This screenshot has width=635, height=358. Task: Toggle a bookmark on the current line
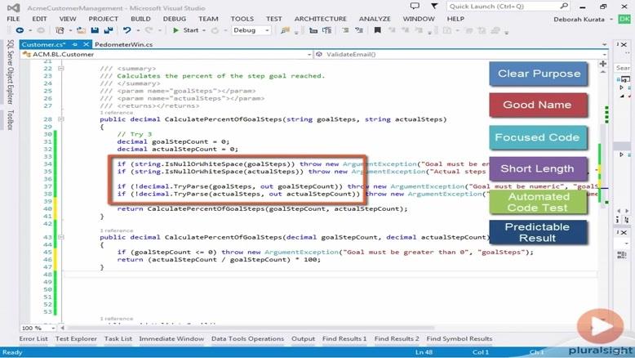pyautogui.click(x=377, y=30)
